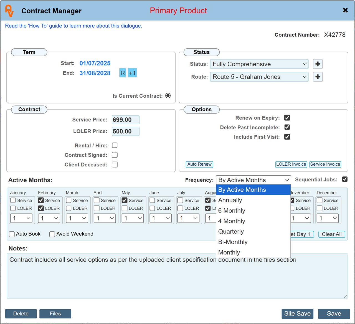Click the Save button
355x324 pixels.
click(x=334, y=314)
